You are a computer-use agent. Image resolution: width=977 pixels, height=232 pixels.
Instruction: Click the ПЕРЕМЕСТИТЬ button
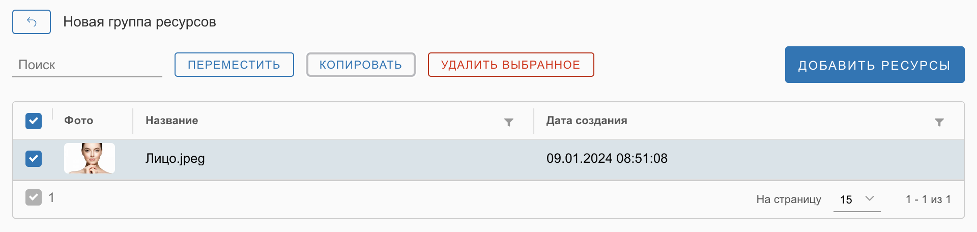click(x=234, y=65)
